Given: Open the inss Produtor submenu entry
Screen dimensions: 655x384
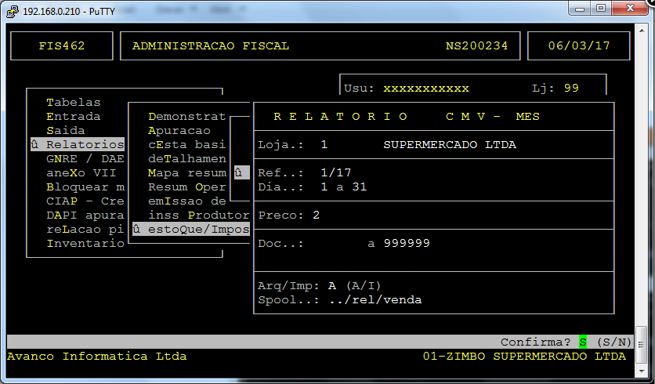Looking at the screenshot, I should point(198,215).
